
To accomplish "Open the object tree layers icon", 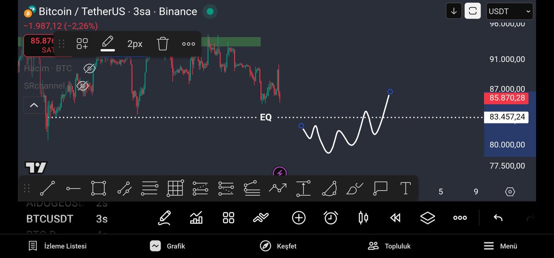I will (428, 218).
